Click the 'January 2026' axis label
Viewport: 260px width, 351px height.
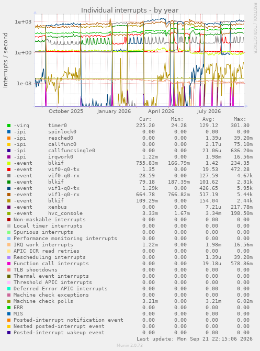114,111
